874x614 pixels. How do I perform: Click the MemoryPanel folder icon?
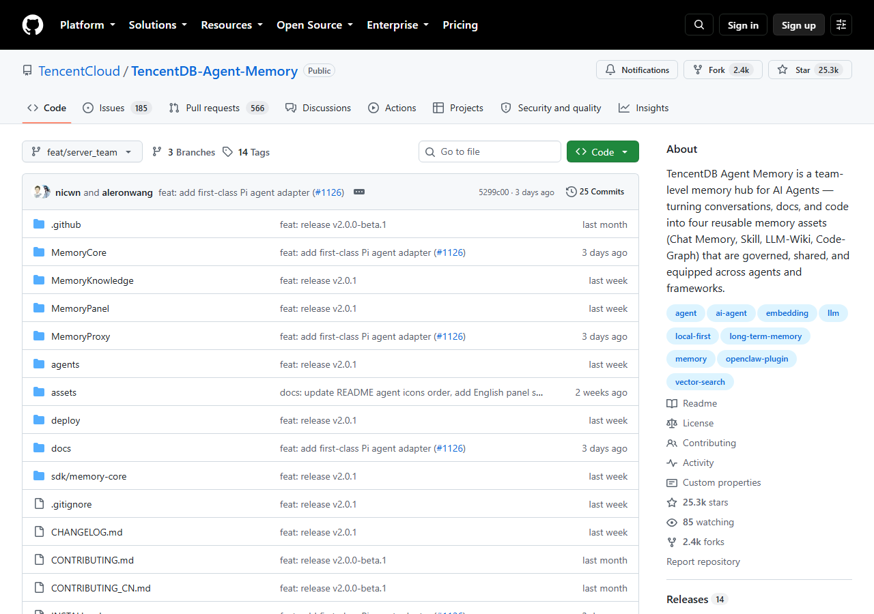(39, 308)
